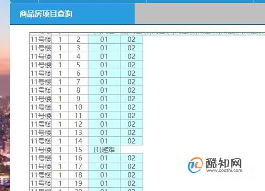265x191 pixels.
Task: Select room 01 on floor 5
Action: tap(104, 65)
